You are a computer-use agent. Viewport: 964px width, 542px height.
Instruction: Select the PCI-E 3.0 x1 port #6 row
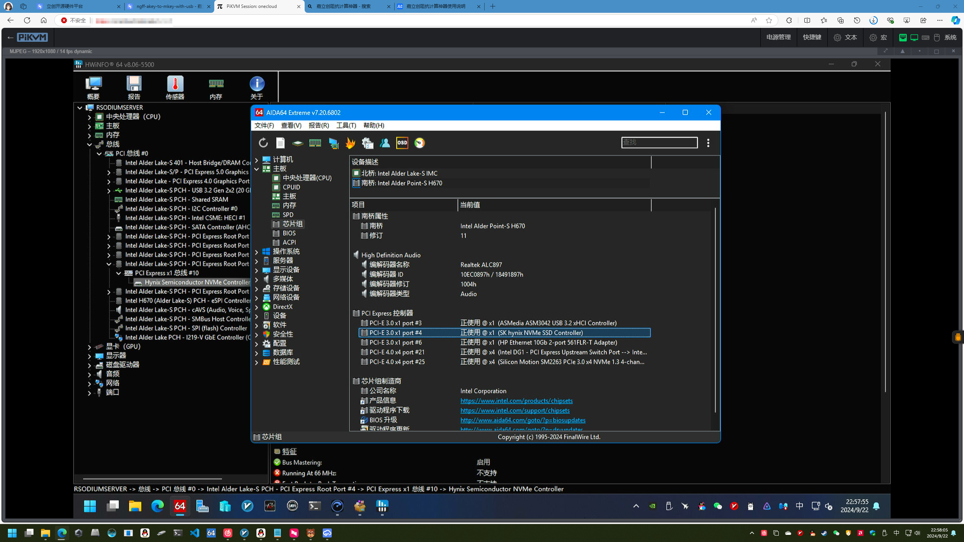[504, 343]
